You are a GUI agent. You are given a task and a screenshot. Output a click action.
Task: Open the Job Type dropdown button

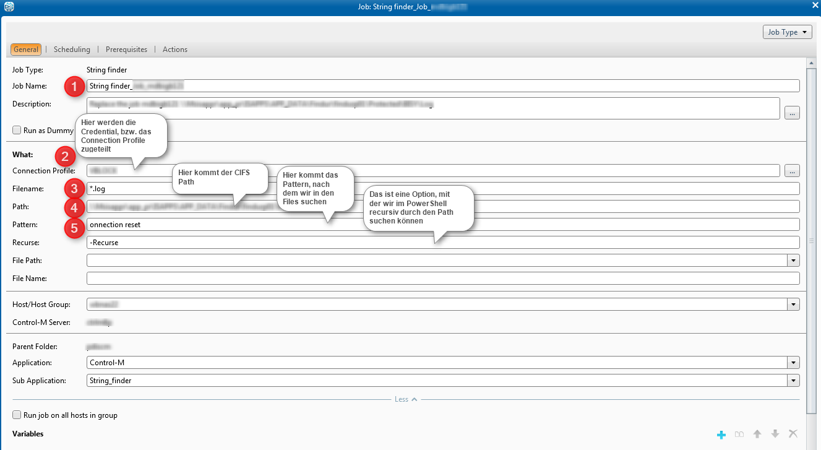coord(788,32)
